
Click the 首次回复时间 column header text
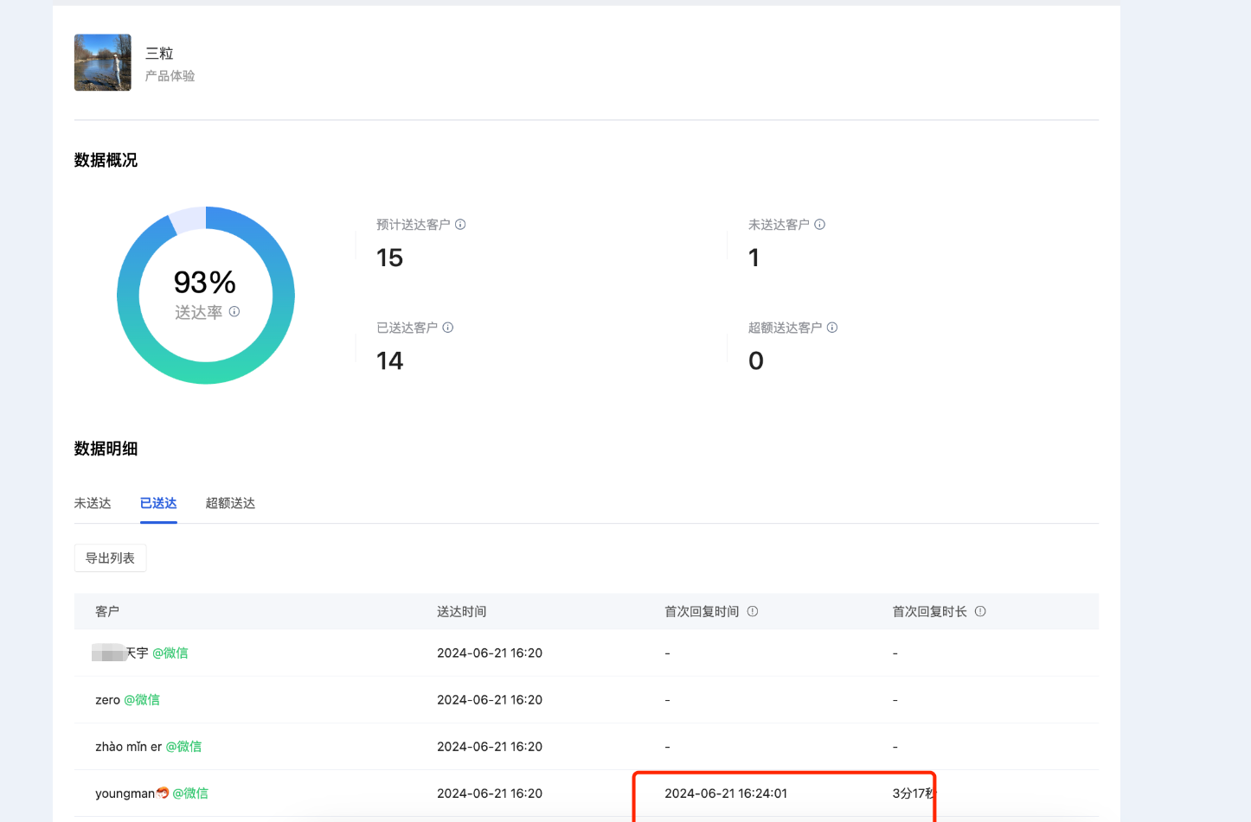click(702, 611)
